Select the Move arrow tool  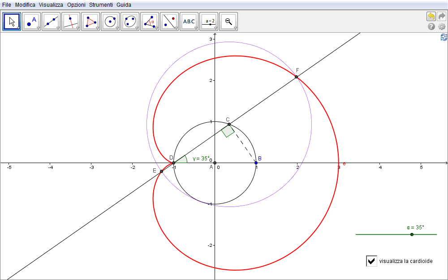pos(12,22)
